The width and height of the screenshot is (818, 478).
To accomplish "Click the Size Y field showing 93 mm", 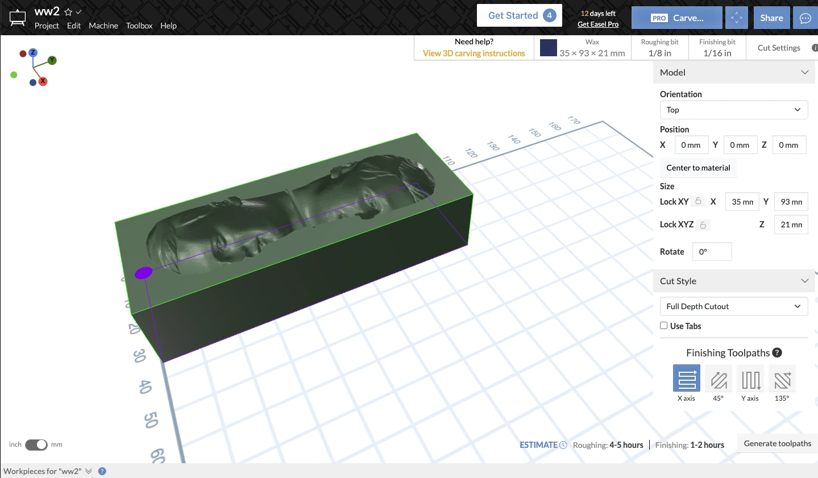I will [791, 202].
